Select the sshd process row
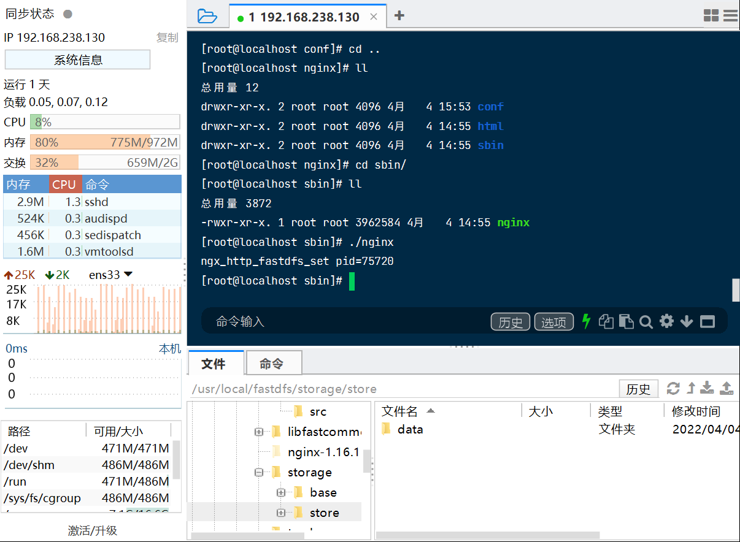 pyautogui.click(x=92, y=202)
